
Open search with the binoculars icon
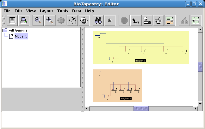point(98,21)
